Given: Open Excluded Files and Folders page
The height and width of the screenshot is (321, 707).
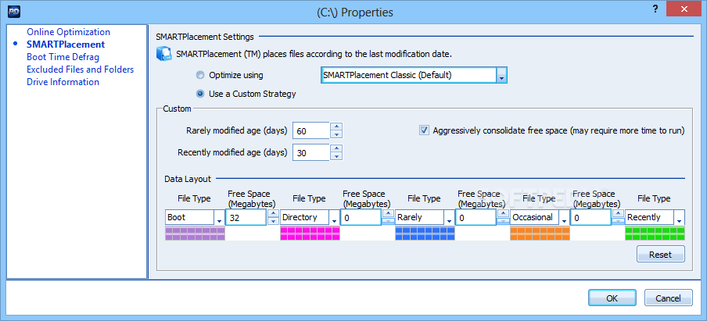Looking at the screenshot, I should click(81, 70).
